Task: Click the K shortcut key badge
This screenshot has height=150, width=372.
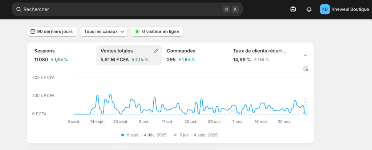Action: (235, 9)
